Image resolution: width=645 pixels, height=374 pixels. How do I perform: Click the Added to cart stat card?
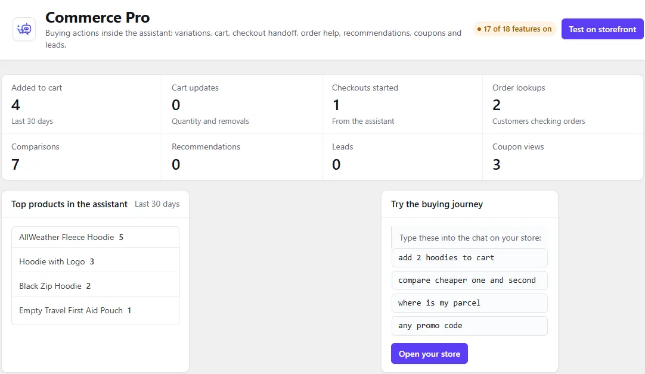(82, 104)
